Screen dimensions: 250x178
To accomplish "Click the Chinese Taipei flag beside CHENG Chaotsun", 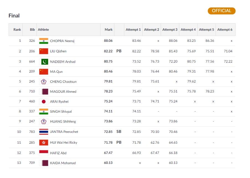I will pyautogui.click(x=44, y=82).
